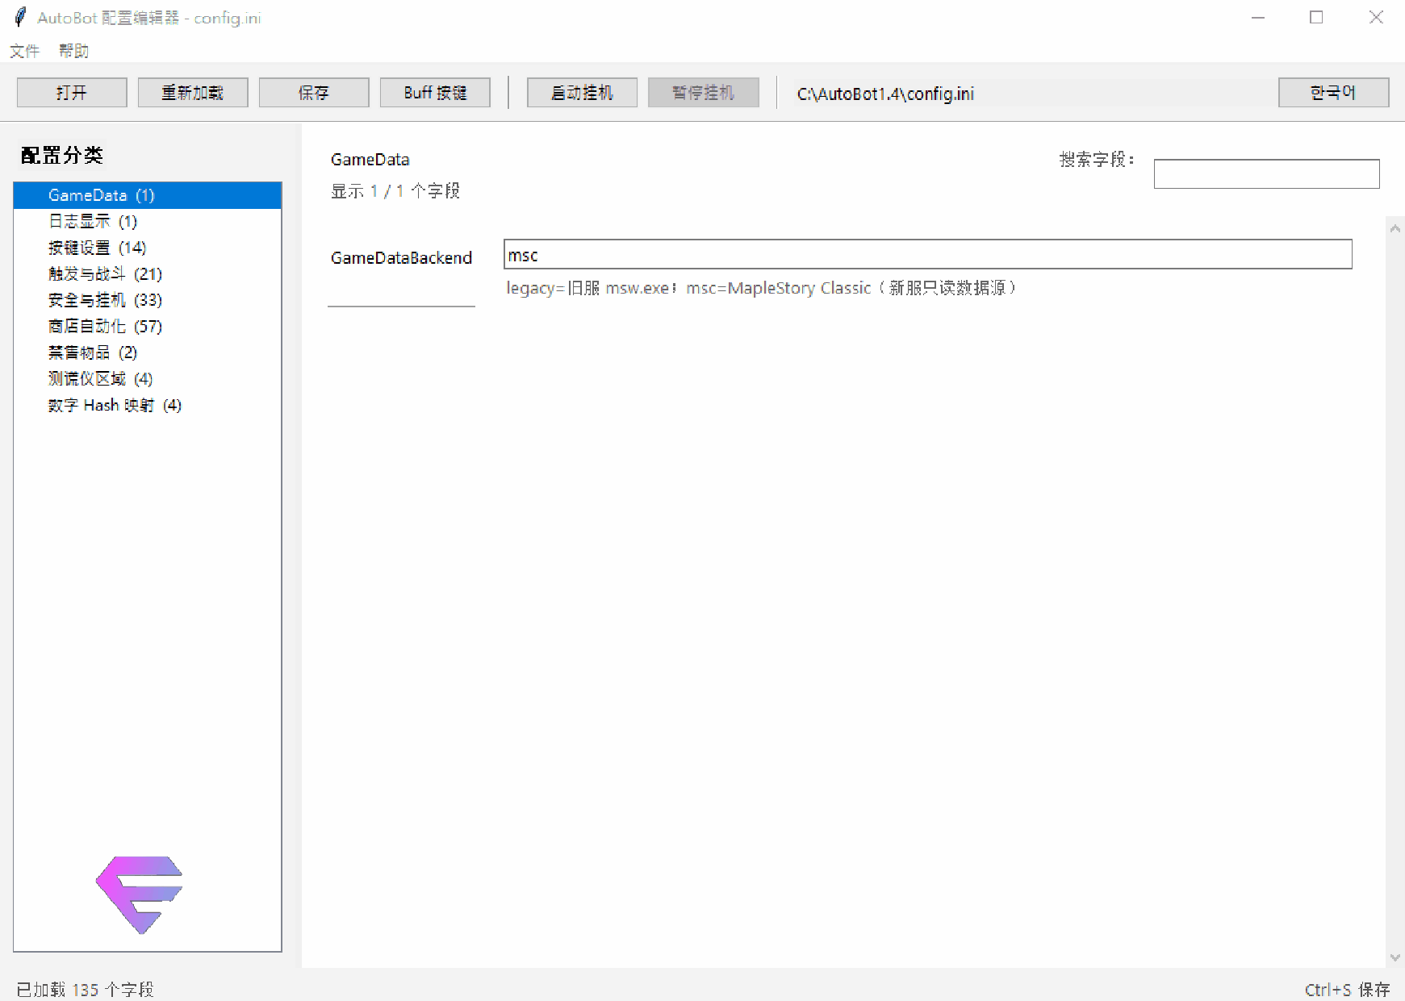Click the scrollbar up arrow
The width and height of the screenshot is (1405, 1001).
click(x=1395, y=229)
